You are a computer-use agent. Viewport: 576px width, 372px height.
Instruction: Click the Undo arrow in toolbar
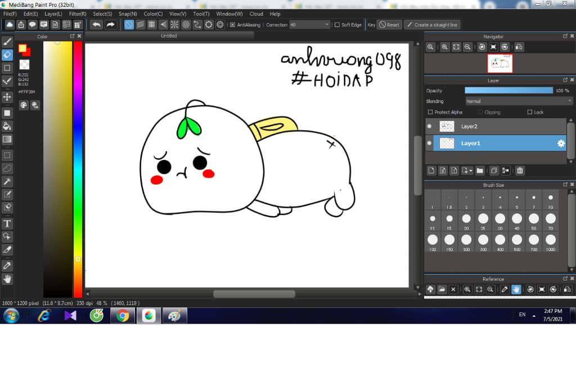coord(97,25)
